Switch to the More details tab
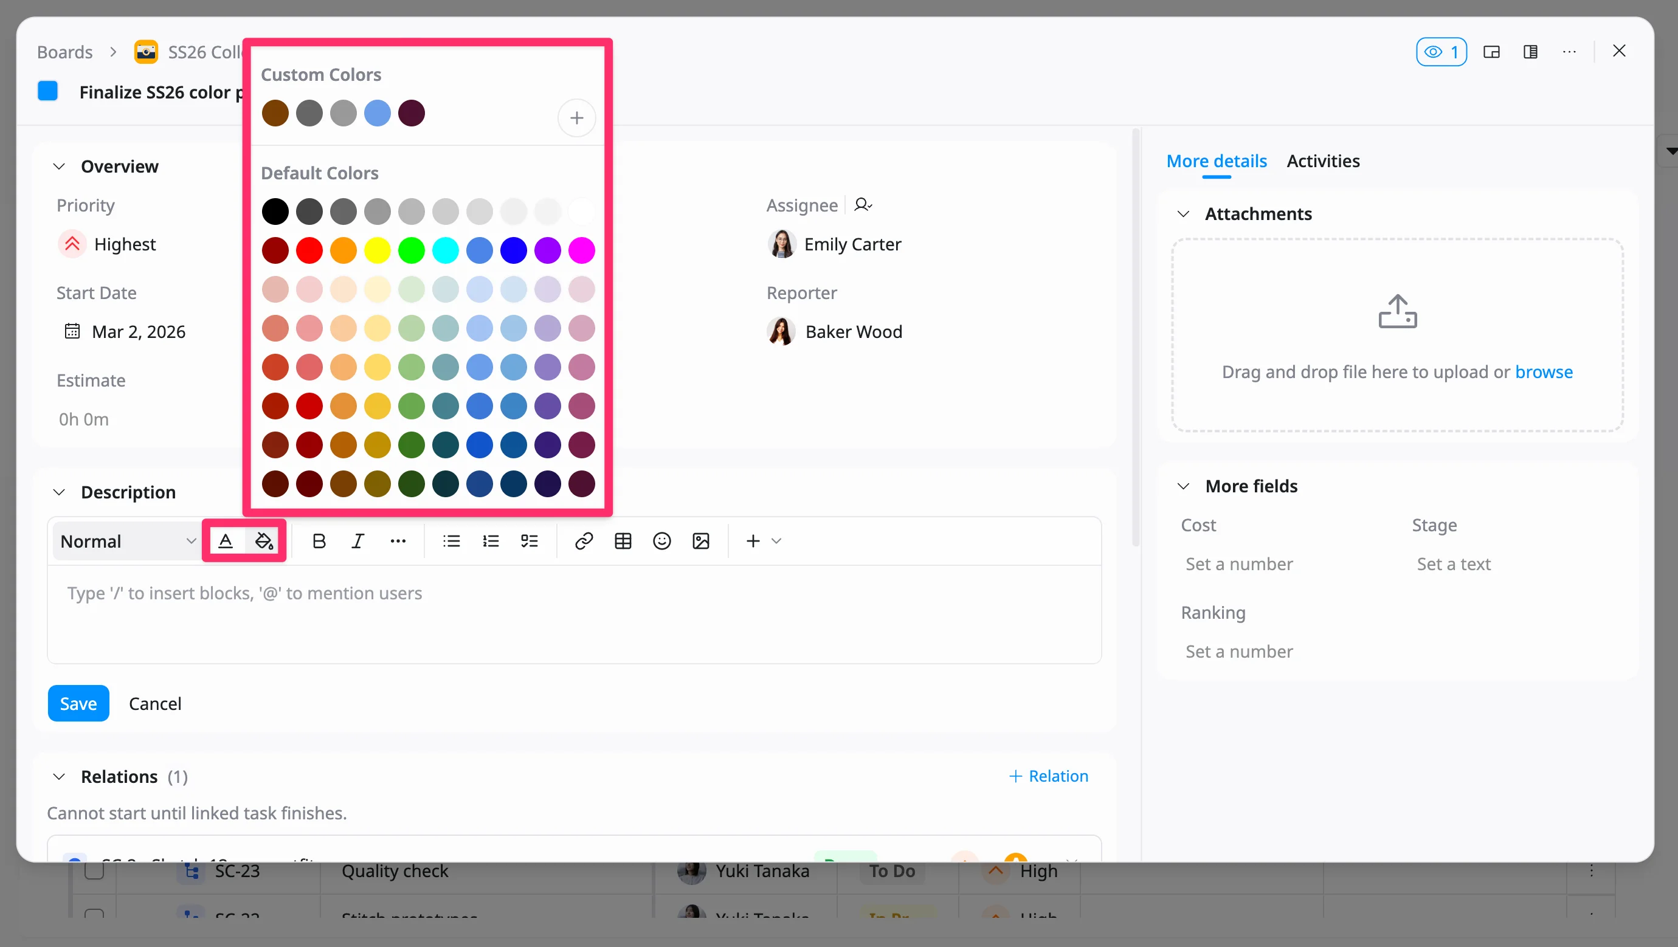 tap(1216, 161)
